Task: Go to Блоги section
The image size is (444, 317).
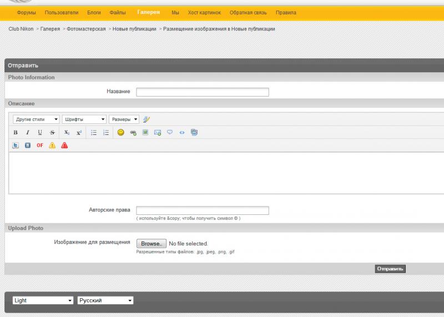Action: tap(94, 12)
